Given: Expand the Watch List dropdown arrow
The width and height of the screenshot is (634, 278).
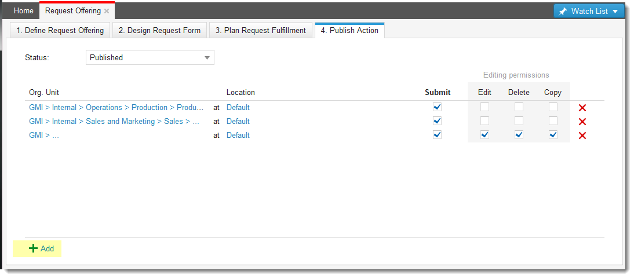Looking at the screenshot, I should [x=615, y=12].
